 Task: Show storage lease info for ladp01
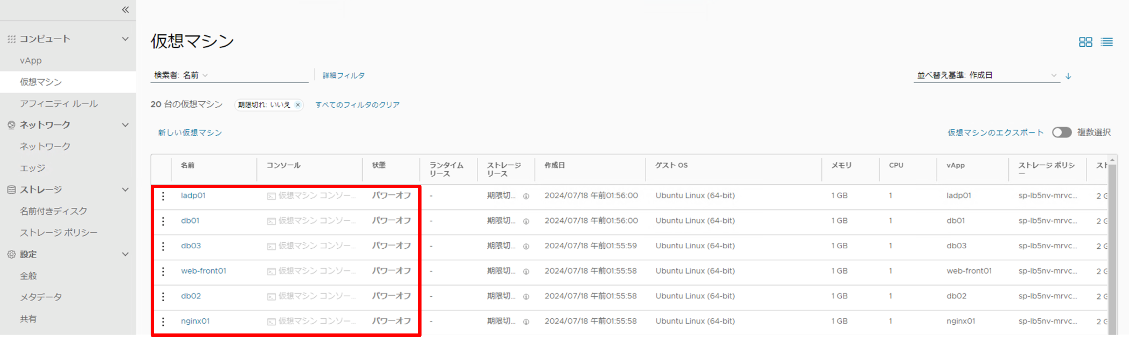click(x=526, y=196)
